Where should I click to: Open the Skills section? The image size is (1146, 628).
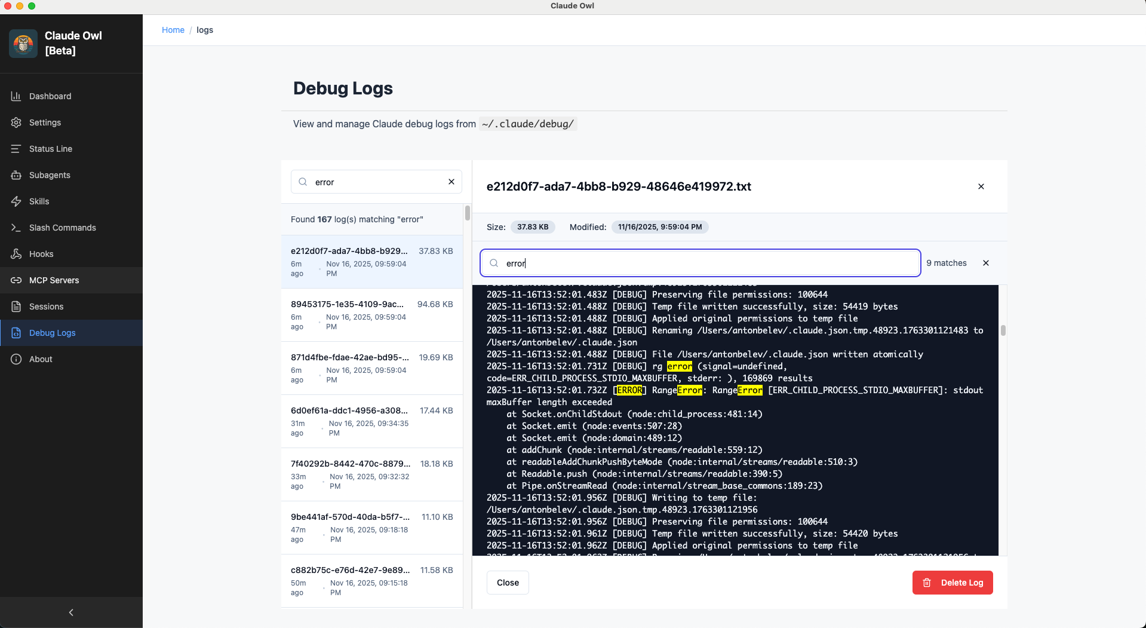tap(38, 201)
